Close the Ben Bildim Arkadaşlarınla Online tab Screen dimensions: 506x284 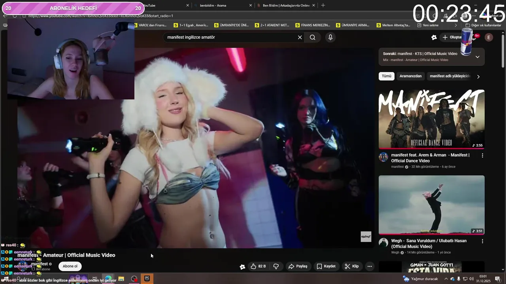pos(313,6)
